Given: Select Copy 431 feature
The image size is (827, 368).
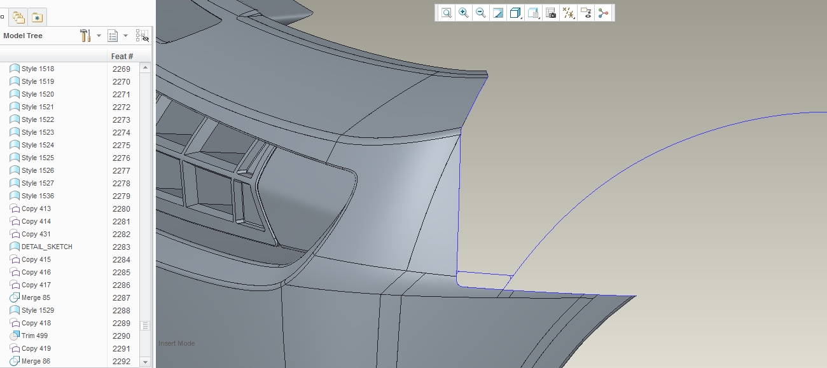Looking at the screenshot, I should (x=36, y=234).
